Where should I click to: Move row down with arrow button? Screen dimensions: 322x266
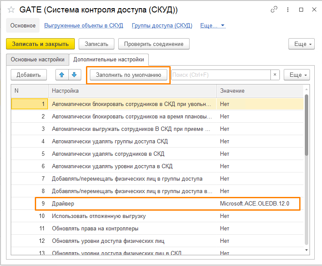(x=75, y=75)
